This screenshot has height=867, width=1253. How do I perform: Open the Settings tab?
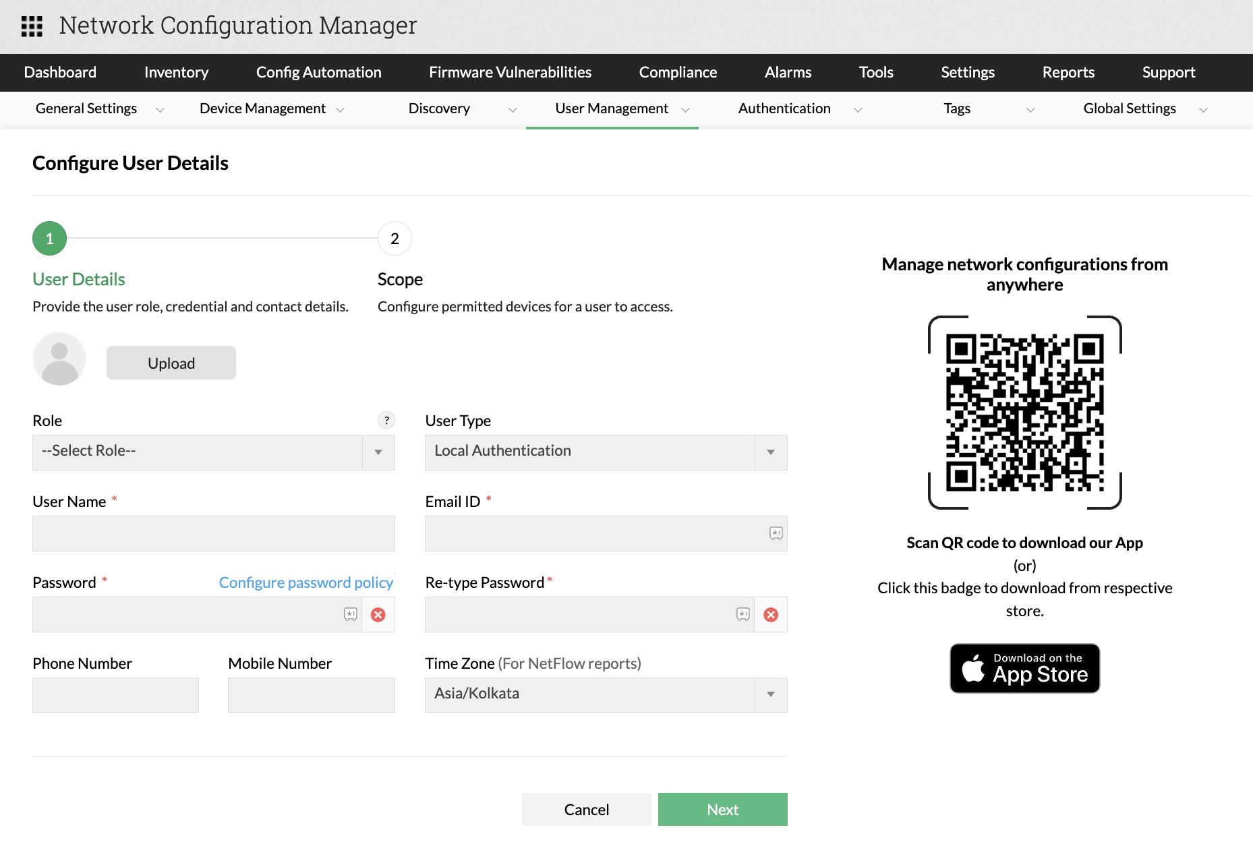coord(968,72)
